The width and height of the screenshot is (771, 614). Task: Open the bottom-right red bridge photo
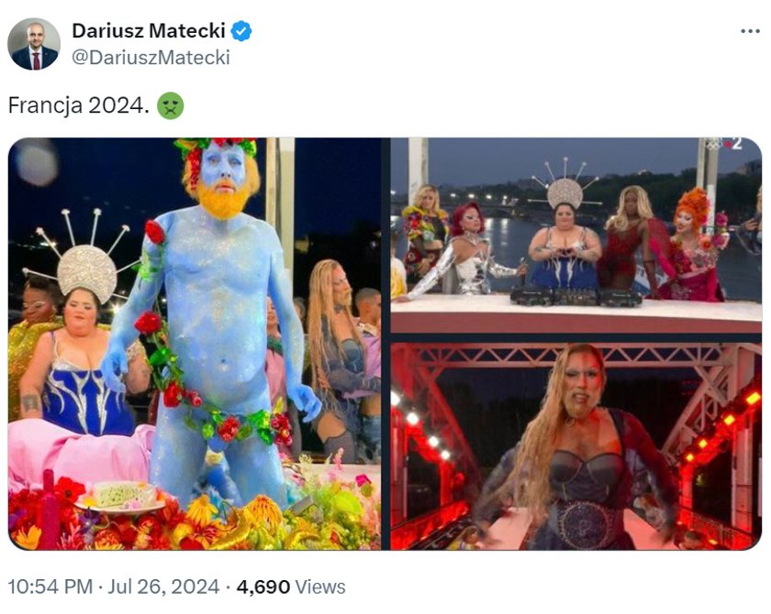(x=576, y=446)
